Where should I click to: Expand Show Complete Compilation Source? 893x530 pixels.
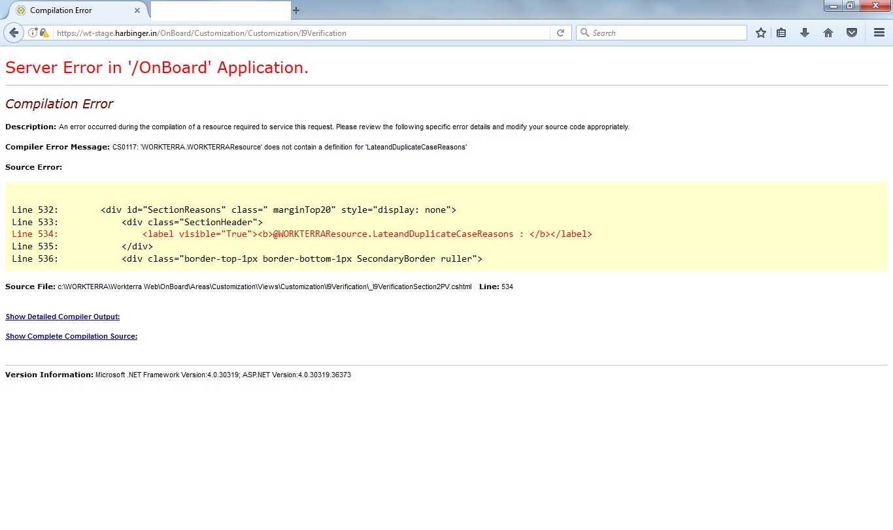pos(71,336)
